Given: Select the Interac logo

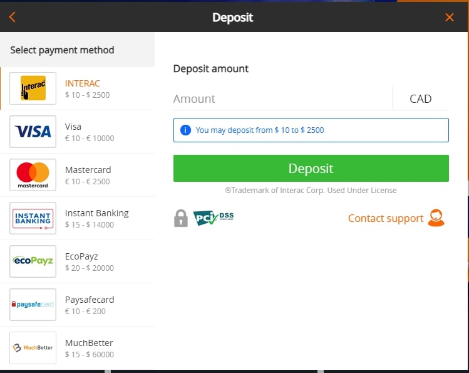Looking at the screenshot, I should tap(33, 88).
